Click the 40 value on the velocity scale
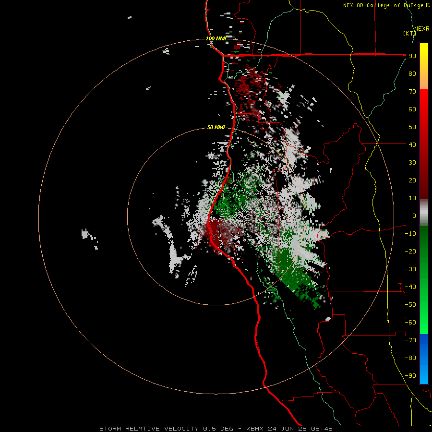Screen dimensions: 432x432 412,145
